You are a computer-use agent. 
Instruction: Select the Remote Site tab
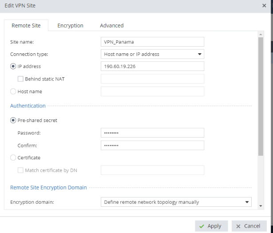point(26,26)
